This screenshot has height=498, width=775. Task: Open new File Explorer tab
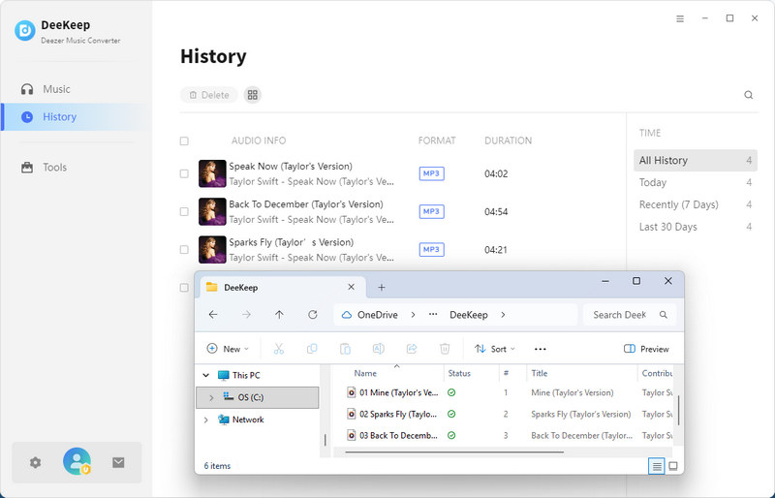(x=382, y=288)
